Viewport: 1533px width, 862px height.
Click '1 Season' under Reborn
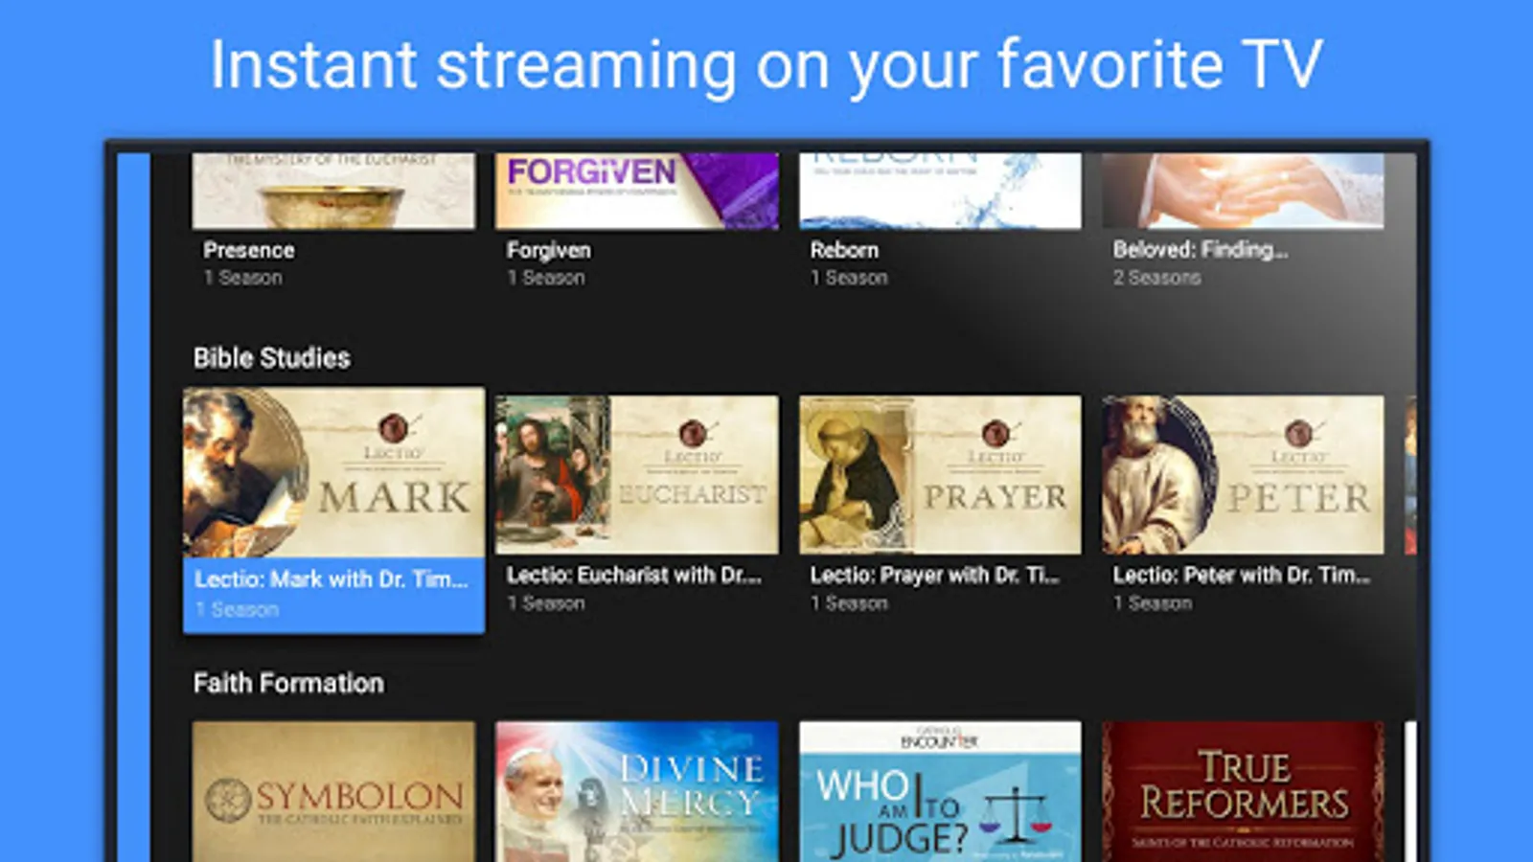click(x=850, y=278)
